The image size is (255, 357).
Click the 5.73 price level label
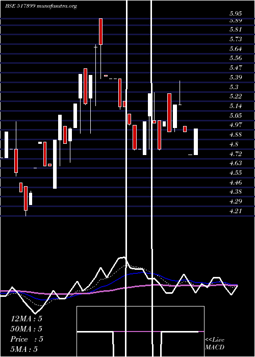[x=236, y=39]
